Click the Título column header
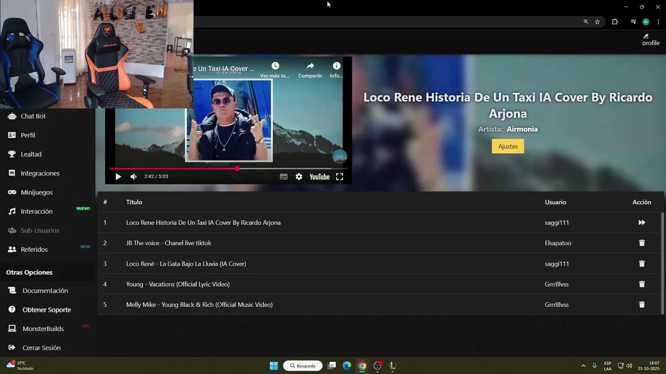Viewport: 666px width, 374px height. pyautogui.click(x=134, y=202)
